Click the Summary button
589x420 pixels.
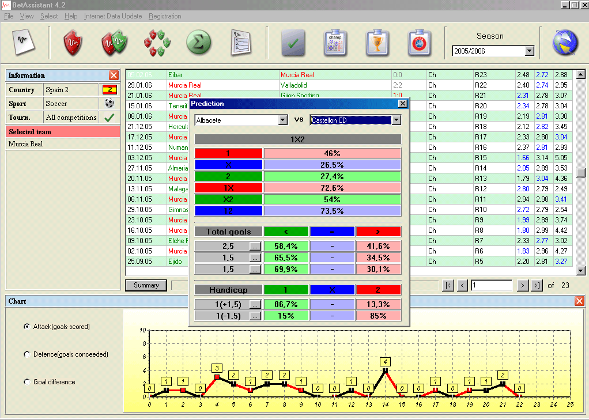[x=146, y=285]
